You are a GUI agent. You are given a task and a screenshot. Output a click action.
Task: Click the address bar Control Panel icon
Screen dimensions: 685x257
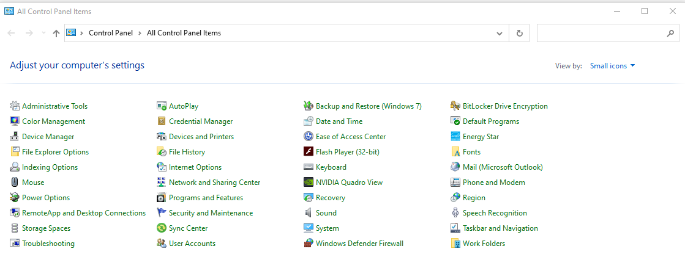click(71, 33)
